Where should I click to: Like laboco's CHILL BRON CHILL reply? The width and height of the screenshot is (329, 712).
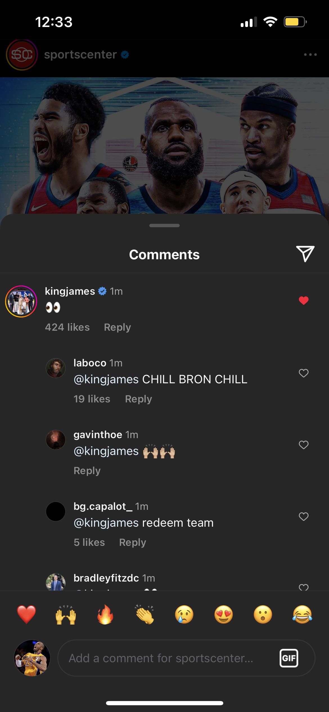click(303, 373)
